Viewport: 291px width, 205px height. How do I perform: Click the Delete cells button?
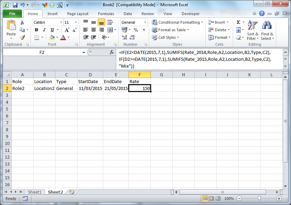219,30
